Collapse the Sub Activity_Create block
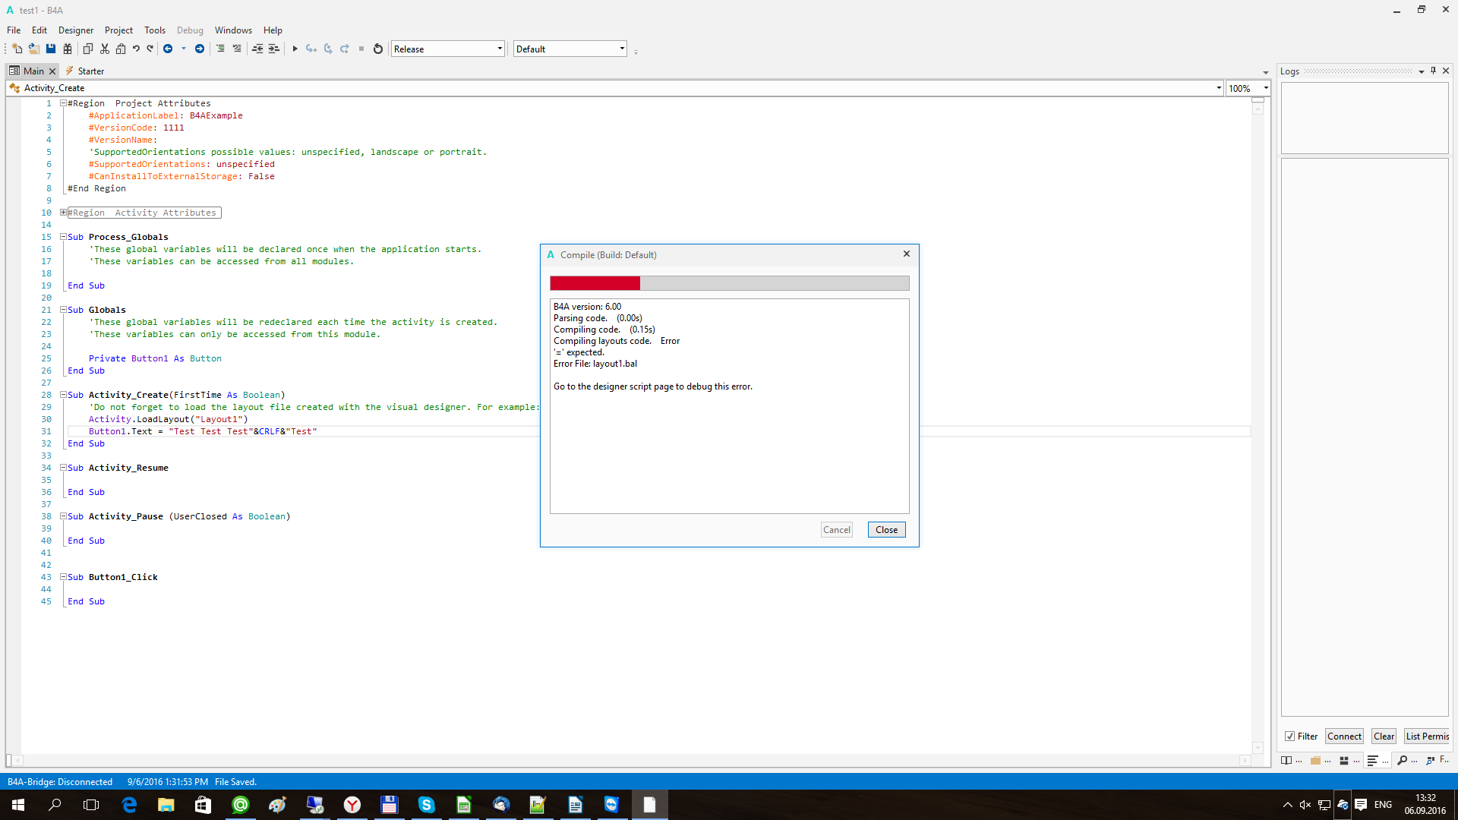 coord(64,395)
